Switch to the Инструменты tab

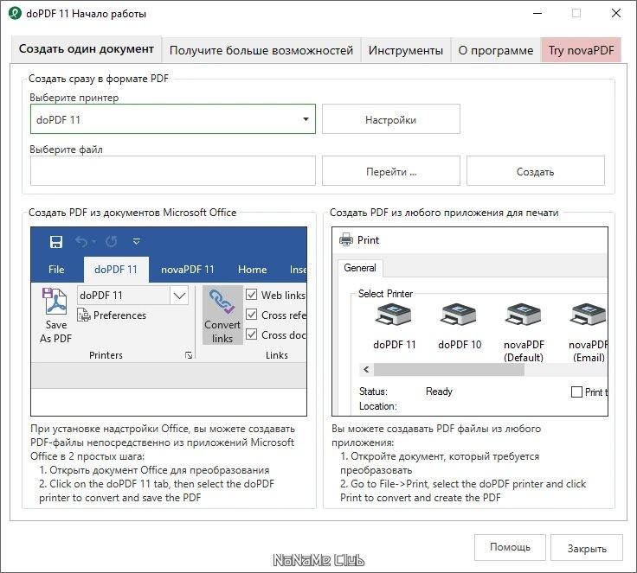click(405, 50)
